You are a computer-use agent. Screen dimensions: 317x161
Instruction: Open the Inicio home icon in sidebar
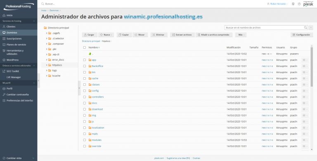[x=4, y=15]
